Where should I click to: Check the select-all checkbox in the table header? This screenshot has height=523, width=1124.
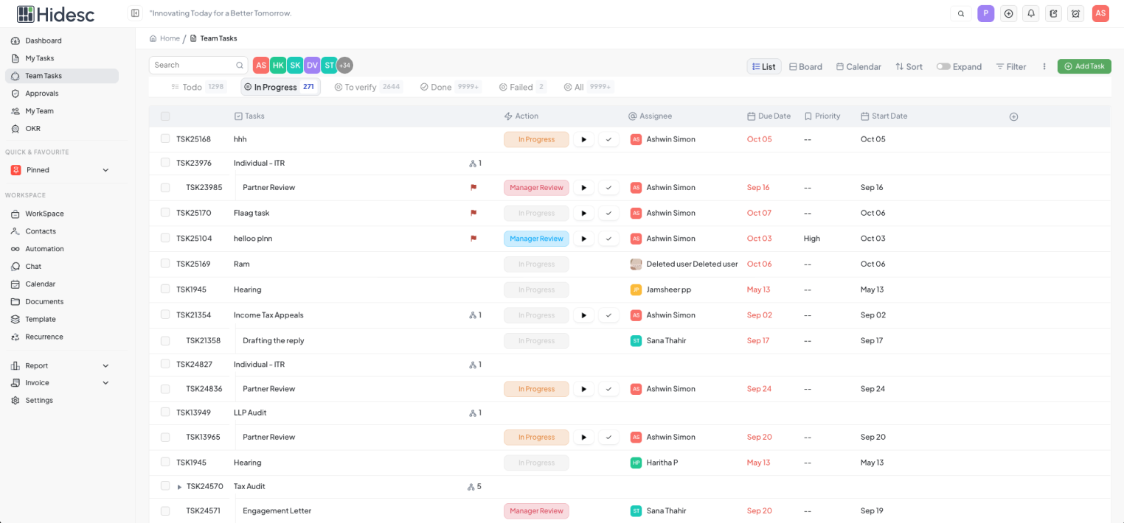(x=165, y=116)
